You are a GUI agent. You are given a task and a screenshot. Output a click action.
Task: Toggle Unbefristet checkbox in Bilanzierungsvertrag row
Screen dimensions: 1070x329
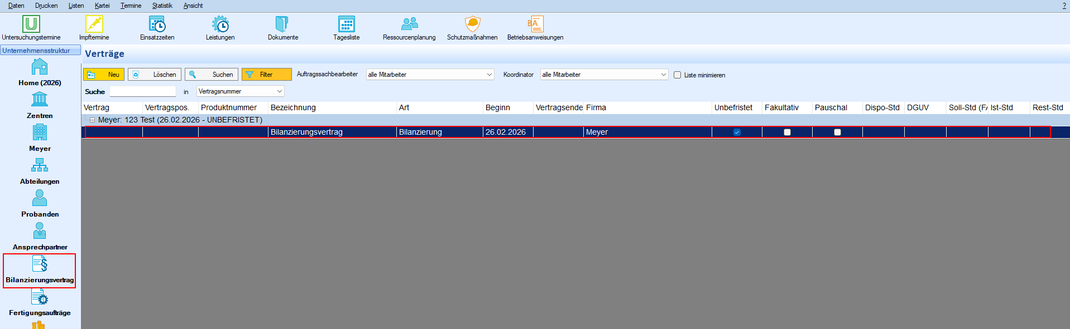click(x=737, y=132)
